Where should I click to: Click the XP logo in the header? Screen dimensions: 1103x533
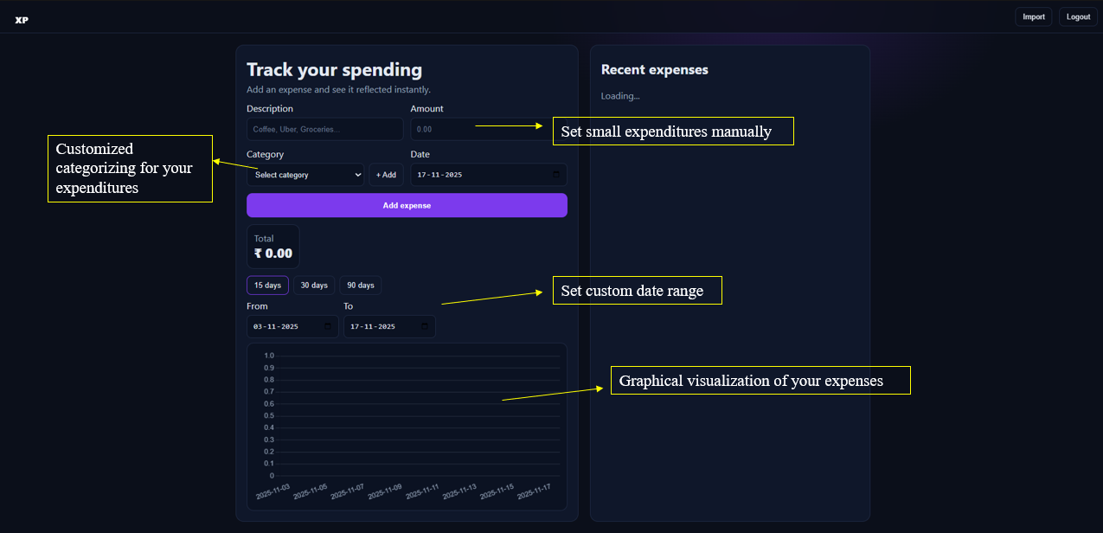tap(22, 19)
